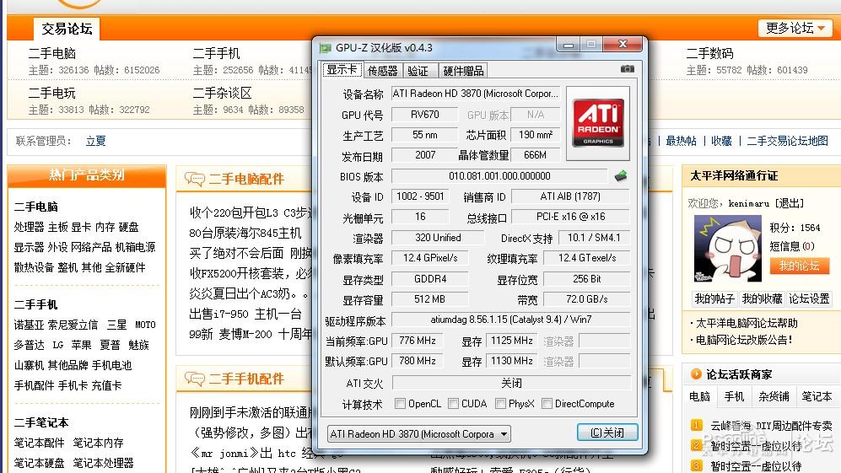Screen dimensions: 841x473
Task: Open category link 笔记本配件
Action: coord(39,443)
